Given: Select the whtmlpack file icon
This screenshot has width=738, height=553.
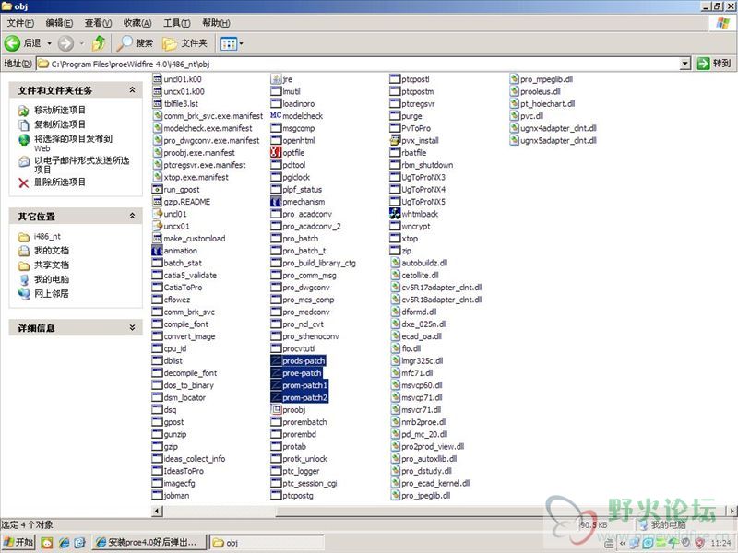Looking at the screenshot, I should tap(395, 214).
